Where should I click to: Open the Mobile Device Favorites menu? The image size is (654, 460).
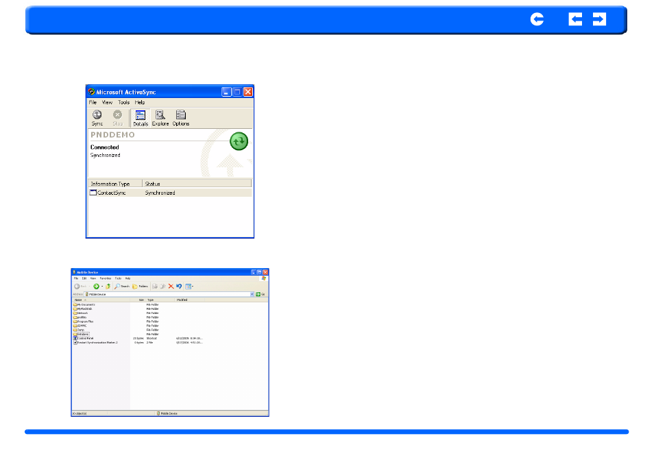click(106, 278)
